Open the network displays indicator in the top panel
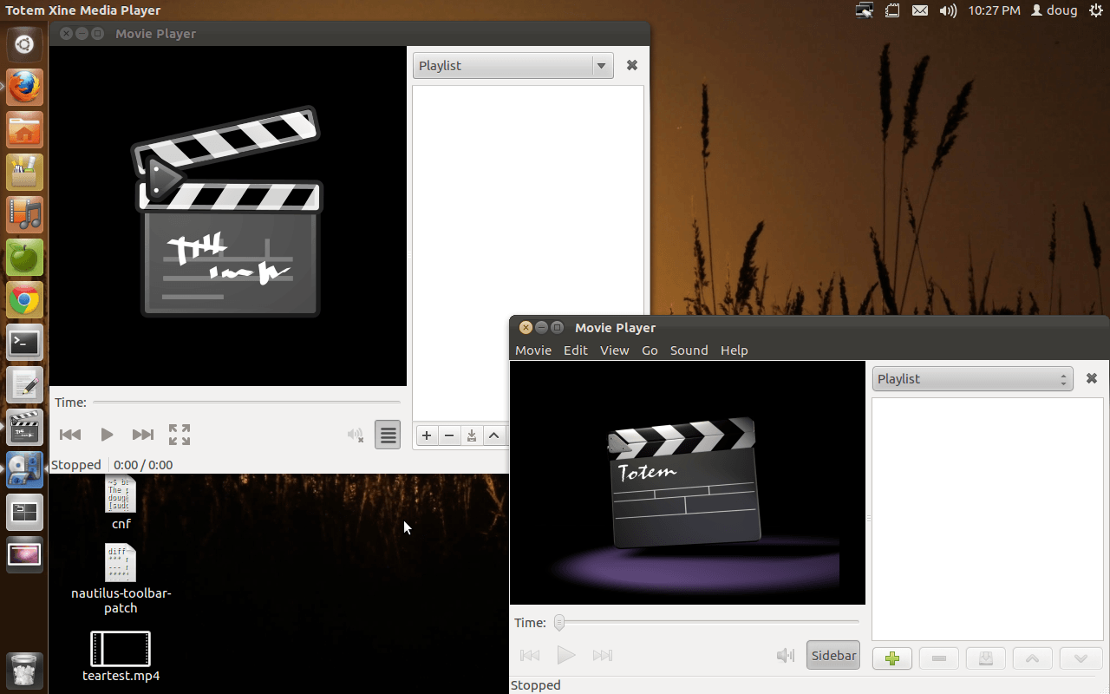1110x694 pixels. (x=864, y=10)
